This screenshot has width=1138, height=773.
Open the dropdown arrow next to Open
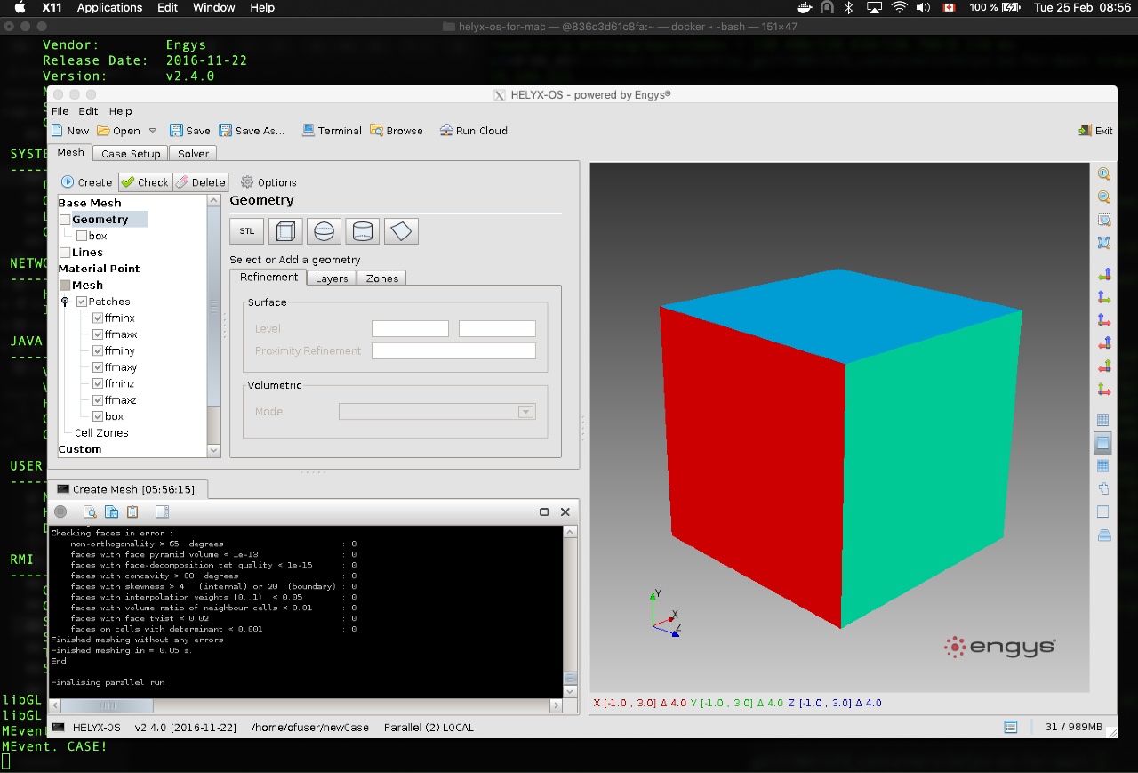pyautogui.click(x=152, y=130)
